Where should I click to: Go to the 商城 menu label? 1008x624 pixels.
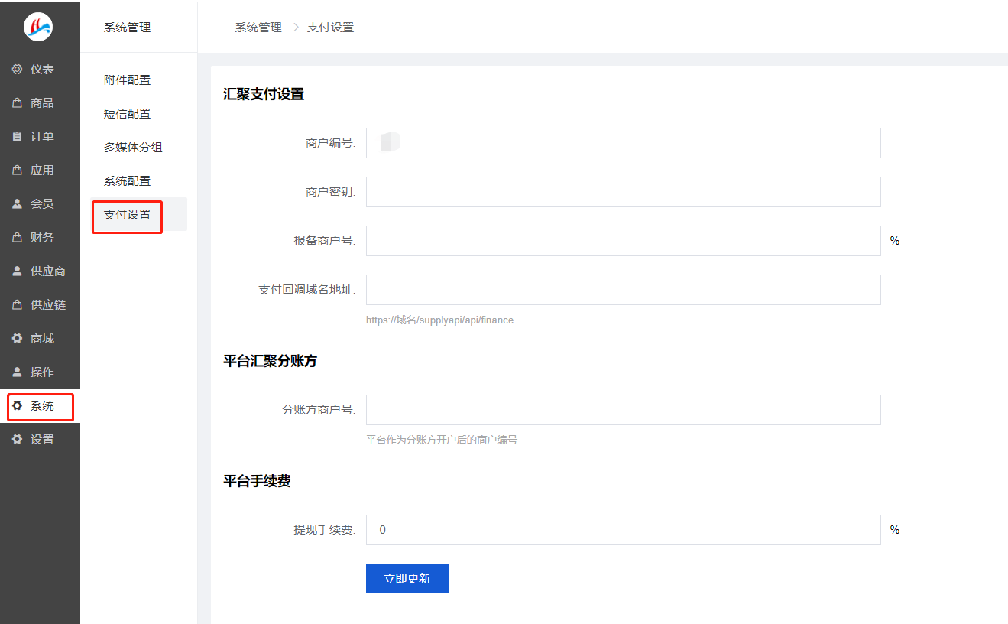(42, 339)
